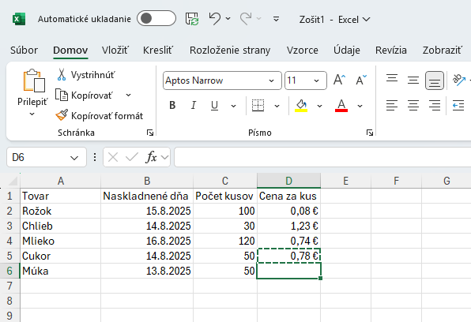Open fill color dropdown arrow
Viewport: 471px width, 322px height.
coord(319,106)
